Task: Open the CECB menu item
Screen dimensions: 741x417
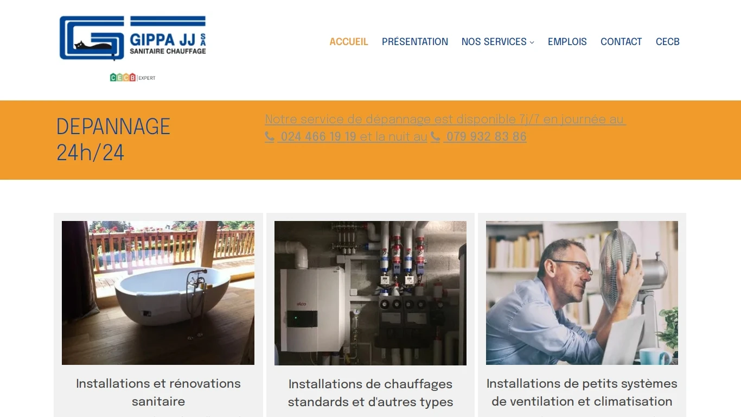Action: pyautogui.click(x=668, y=42)
